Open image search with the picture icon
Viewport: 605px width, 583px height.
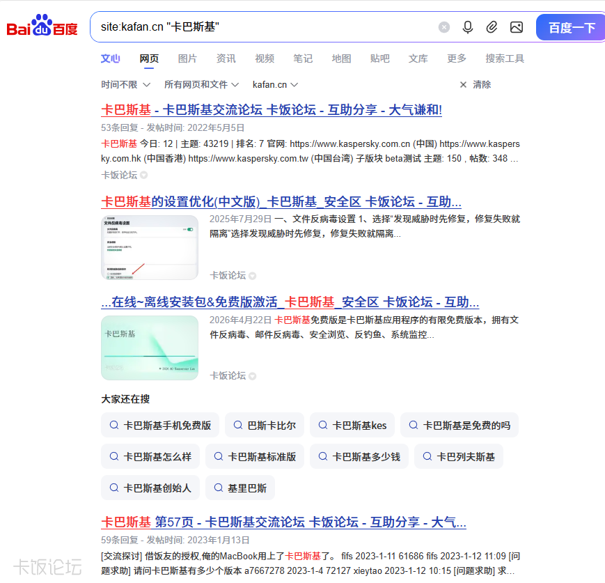517,27
